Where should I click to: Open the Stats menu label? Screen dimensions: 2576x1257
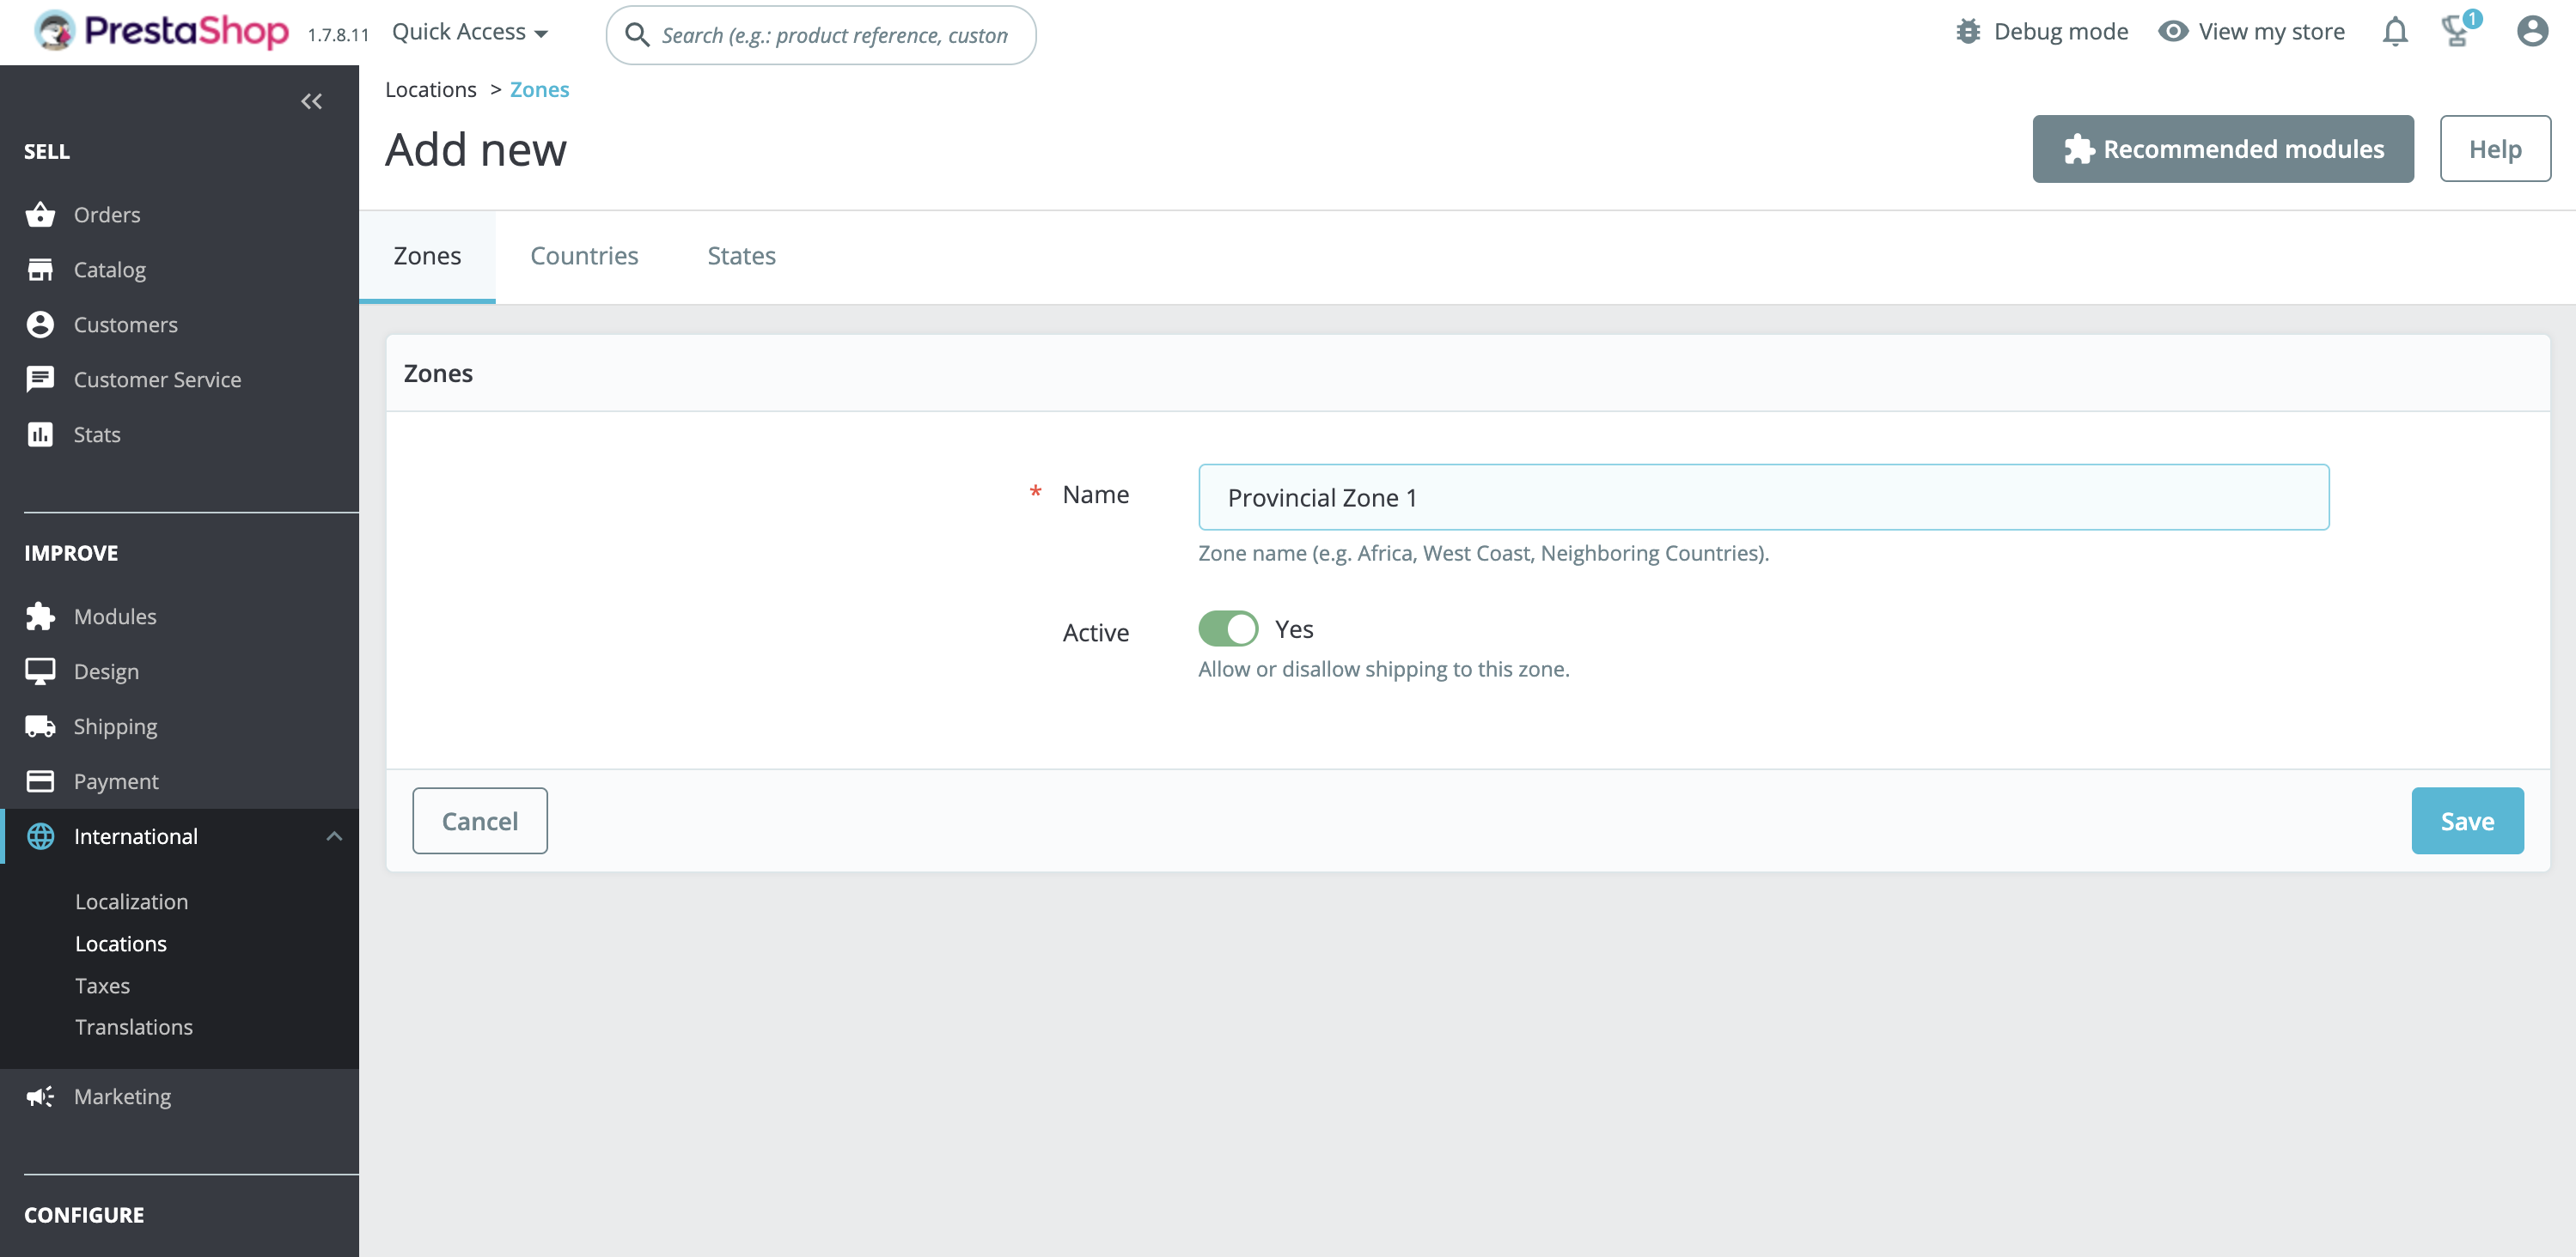coord(97,434)
